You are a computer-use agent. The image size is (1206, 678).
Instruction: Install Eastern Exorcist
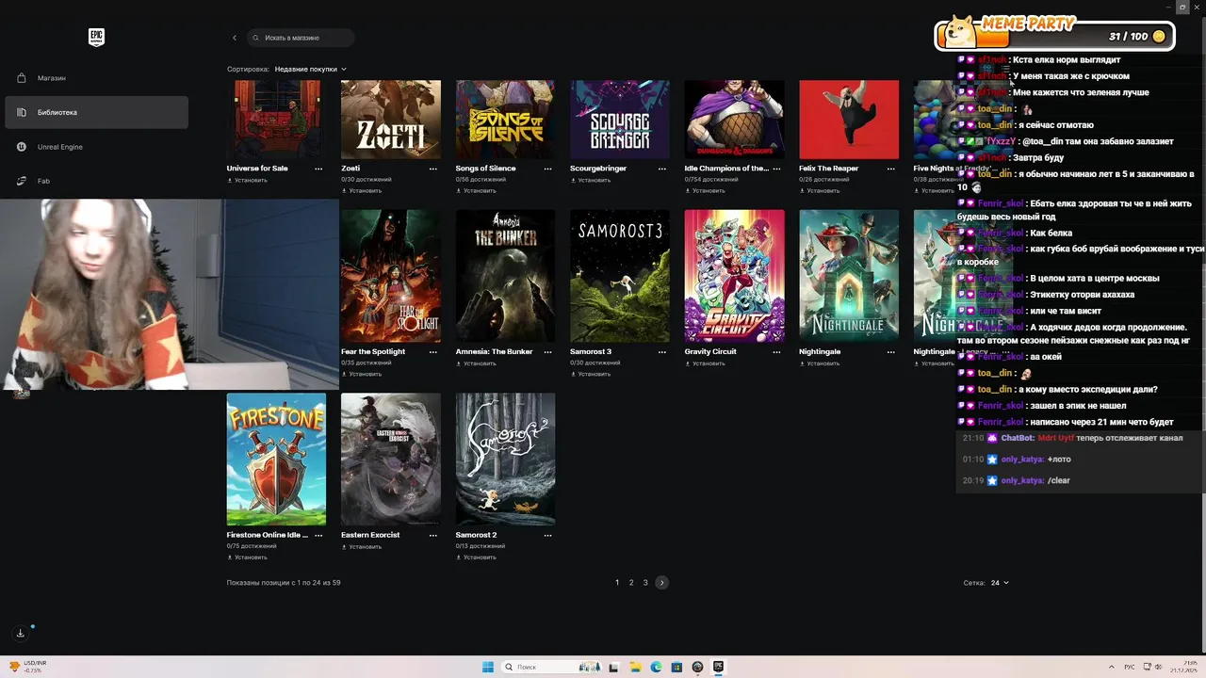tap(362, 546)
